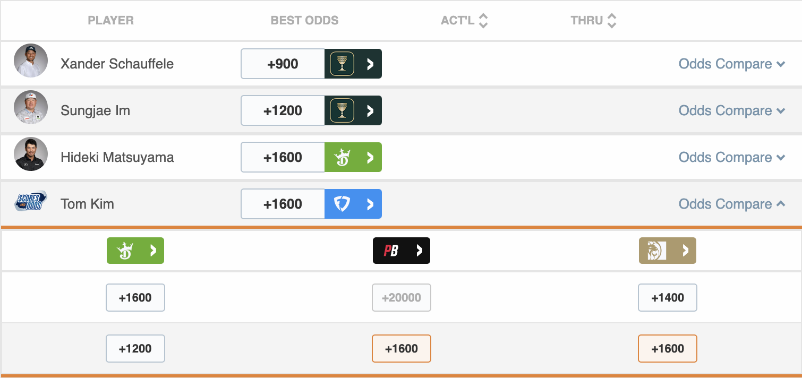Sort by the THRU column arrows
The image size is (802, 378).
point(612,21)
